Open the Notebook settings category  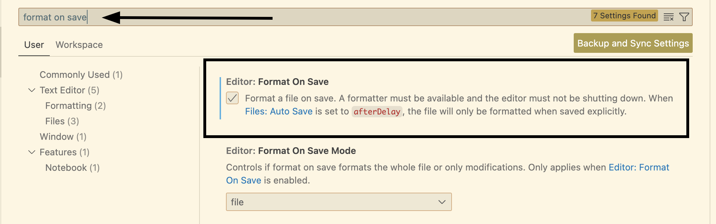tap(72, 168)
